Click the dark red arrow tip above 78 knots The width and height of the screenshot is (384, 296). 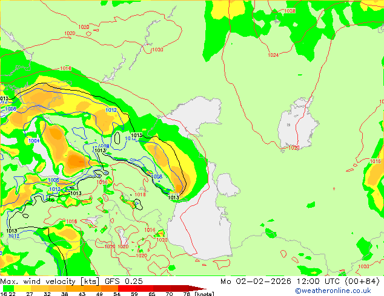point(197,288)
